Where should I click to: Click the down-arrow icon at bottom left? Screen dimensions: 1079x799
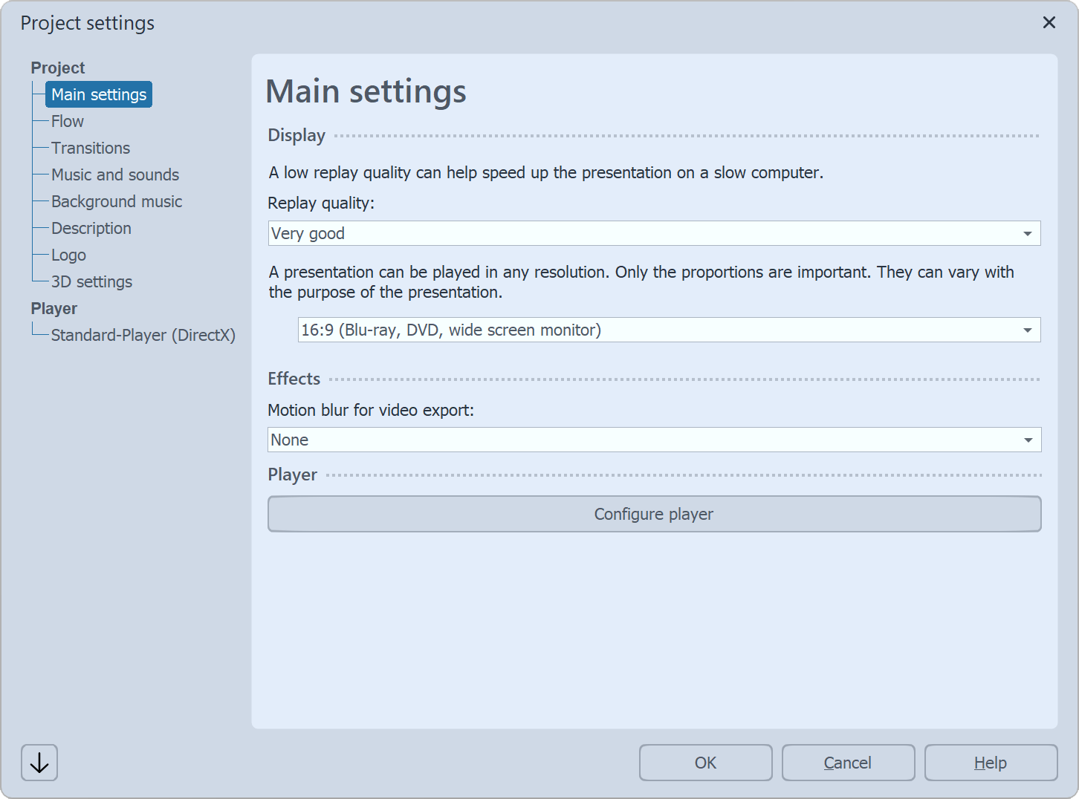click(39, 762)
